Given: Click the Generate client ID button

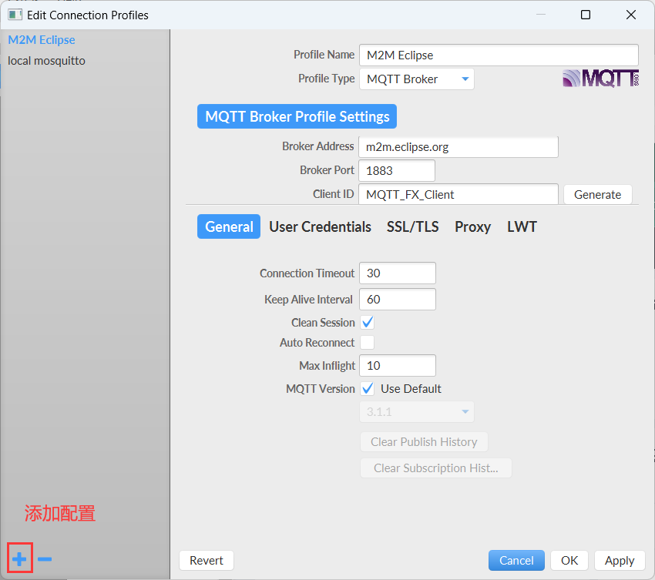Looking at the screenshot, I should click(x=597, y=195).
